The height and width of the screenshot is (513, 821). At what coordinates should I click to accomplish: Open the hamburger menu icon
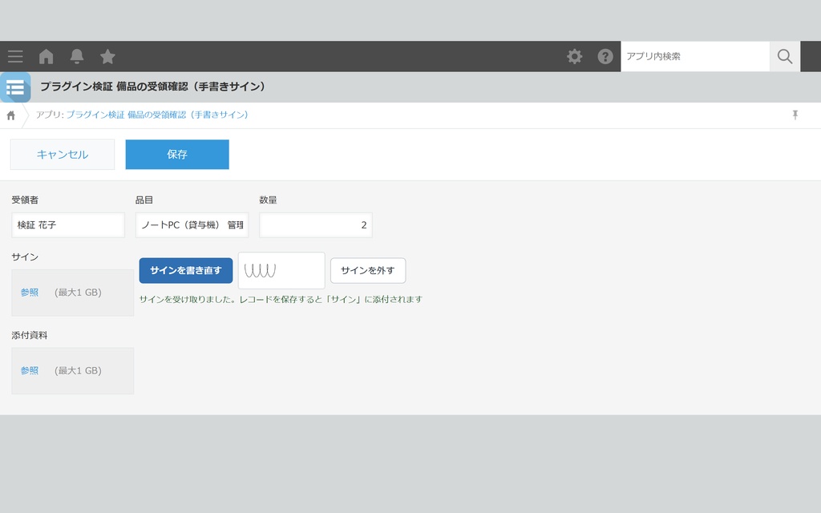15,57
